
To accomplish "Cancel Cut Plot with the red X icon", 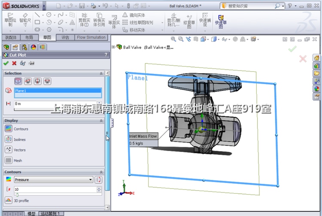I will click(x=14, y=63).
